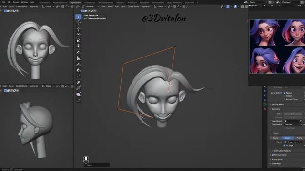Activate the curve Draw tool
The width and height of the screenshot is (305, 171).
[x=78, y=65]
